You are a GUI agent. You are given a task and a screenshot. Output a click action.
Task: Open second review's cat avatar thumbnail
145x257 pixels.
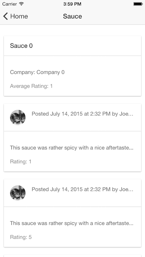click(18, 193)
